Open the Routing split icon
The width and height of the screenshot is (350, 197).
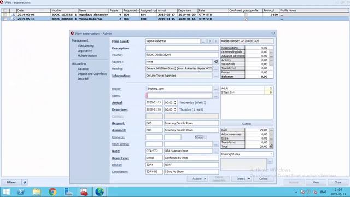click(x=216, y=62)
